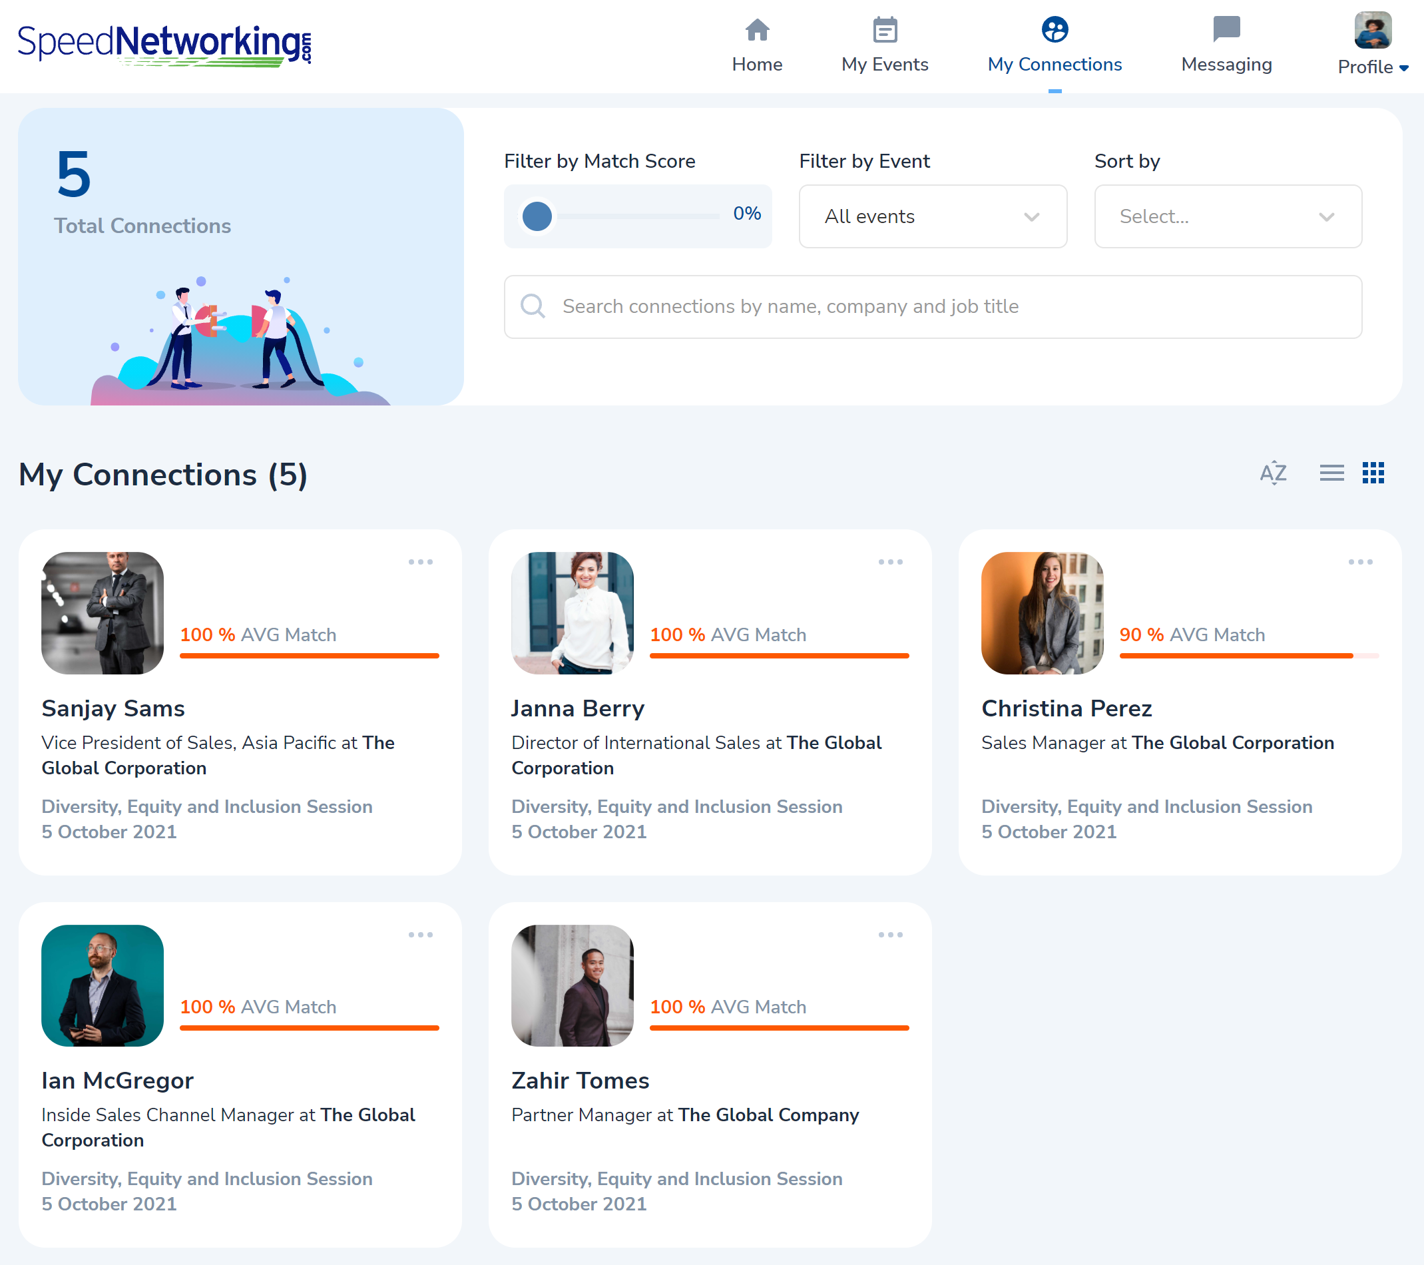
Task: Open Messaging chat bubble icon
Action: (1226, 29)
